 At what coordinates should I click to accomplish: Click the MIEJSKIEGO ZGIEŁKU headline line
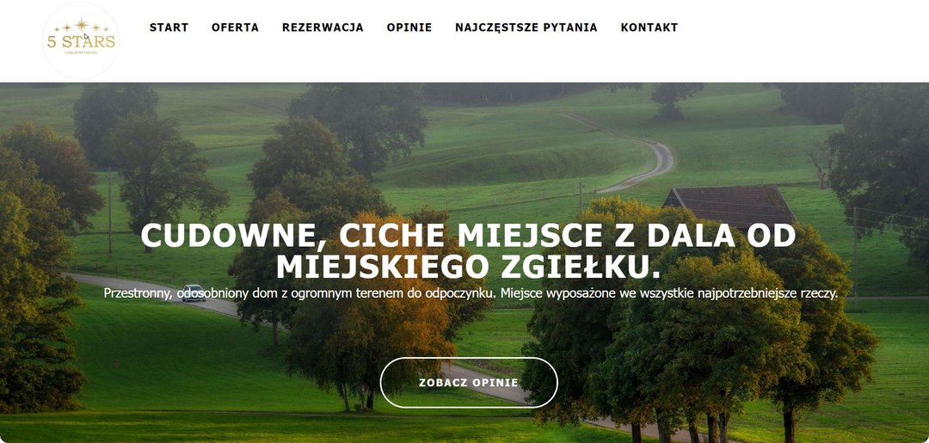click(x=468, y=268)
